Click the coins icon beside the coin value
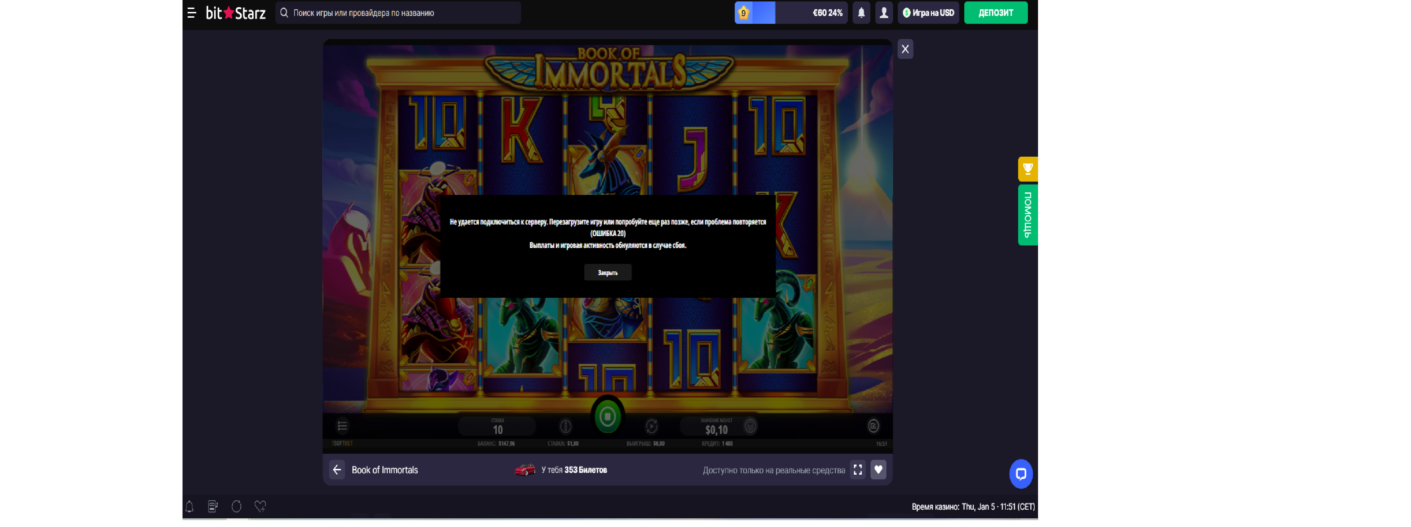The width and height of the screenshot is (1411, 527). 750,426
